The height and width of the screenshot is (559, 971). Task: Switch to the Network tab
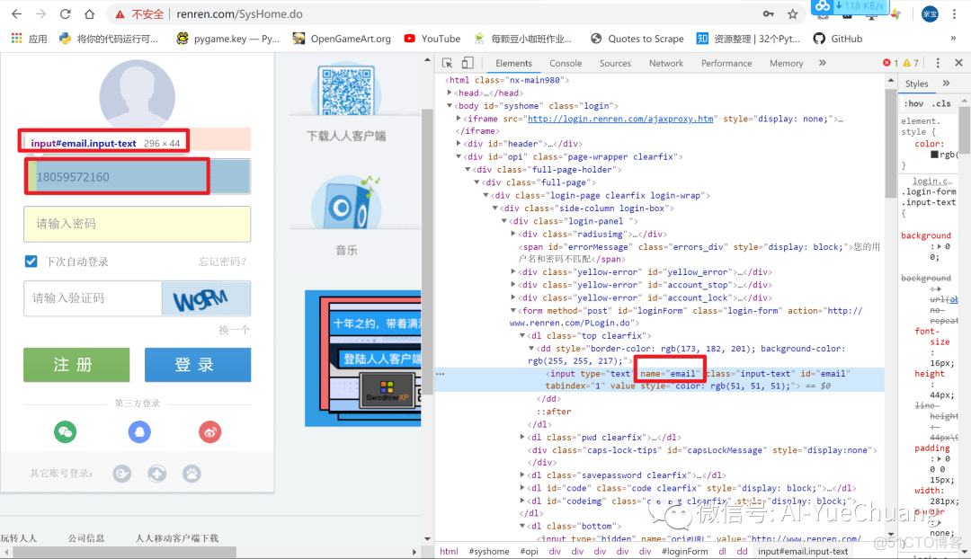[665, 63]
